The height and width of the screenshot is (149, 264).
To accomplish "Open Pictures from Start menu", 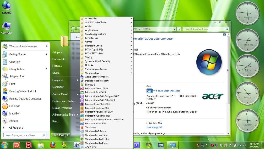I will coord(57,66).
